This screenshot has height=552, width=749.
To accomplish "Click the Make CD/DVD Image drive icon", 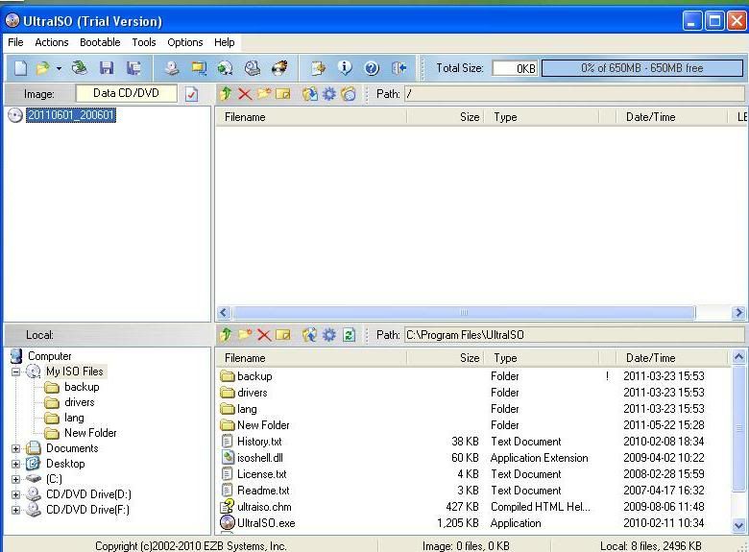I will [172, 68].
